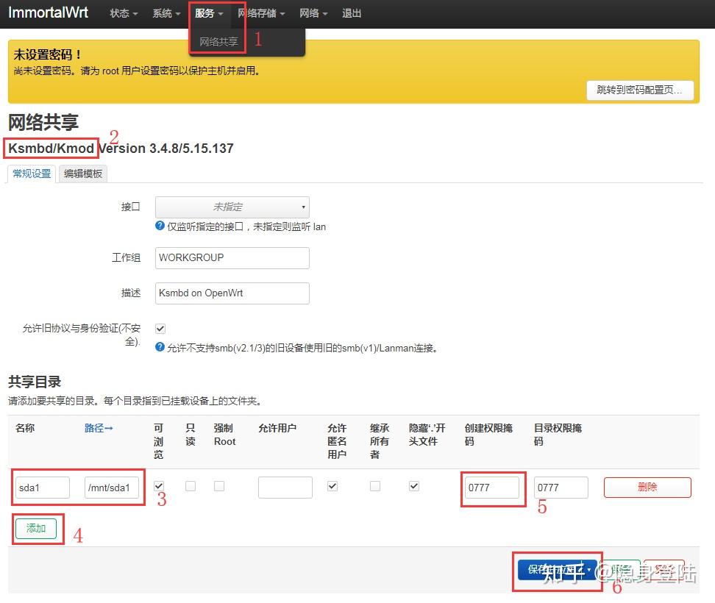Click 退出 to log out
This screenshot has width=715, height=603.
[352, 13]
